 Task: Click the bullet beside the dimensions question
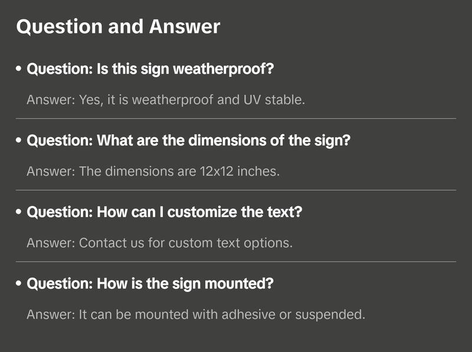coord(19,141)
